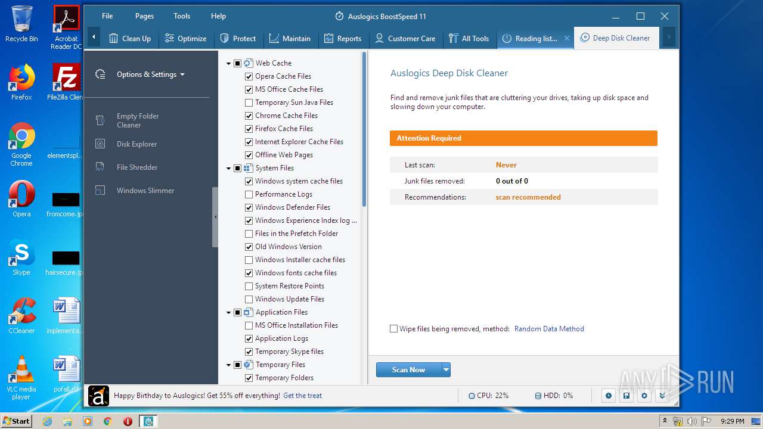Collapse the Web Cache tree group

tap(228, 63)
